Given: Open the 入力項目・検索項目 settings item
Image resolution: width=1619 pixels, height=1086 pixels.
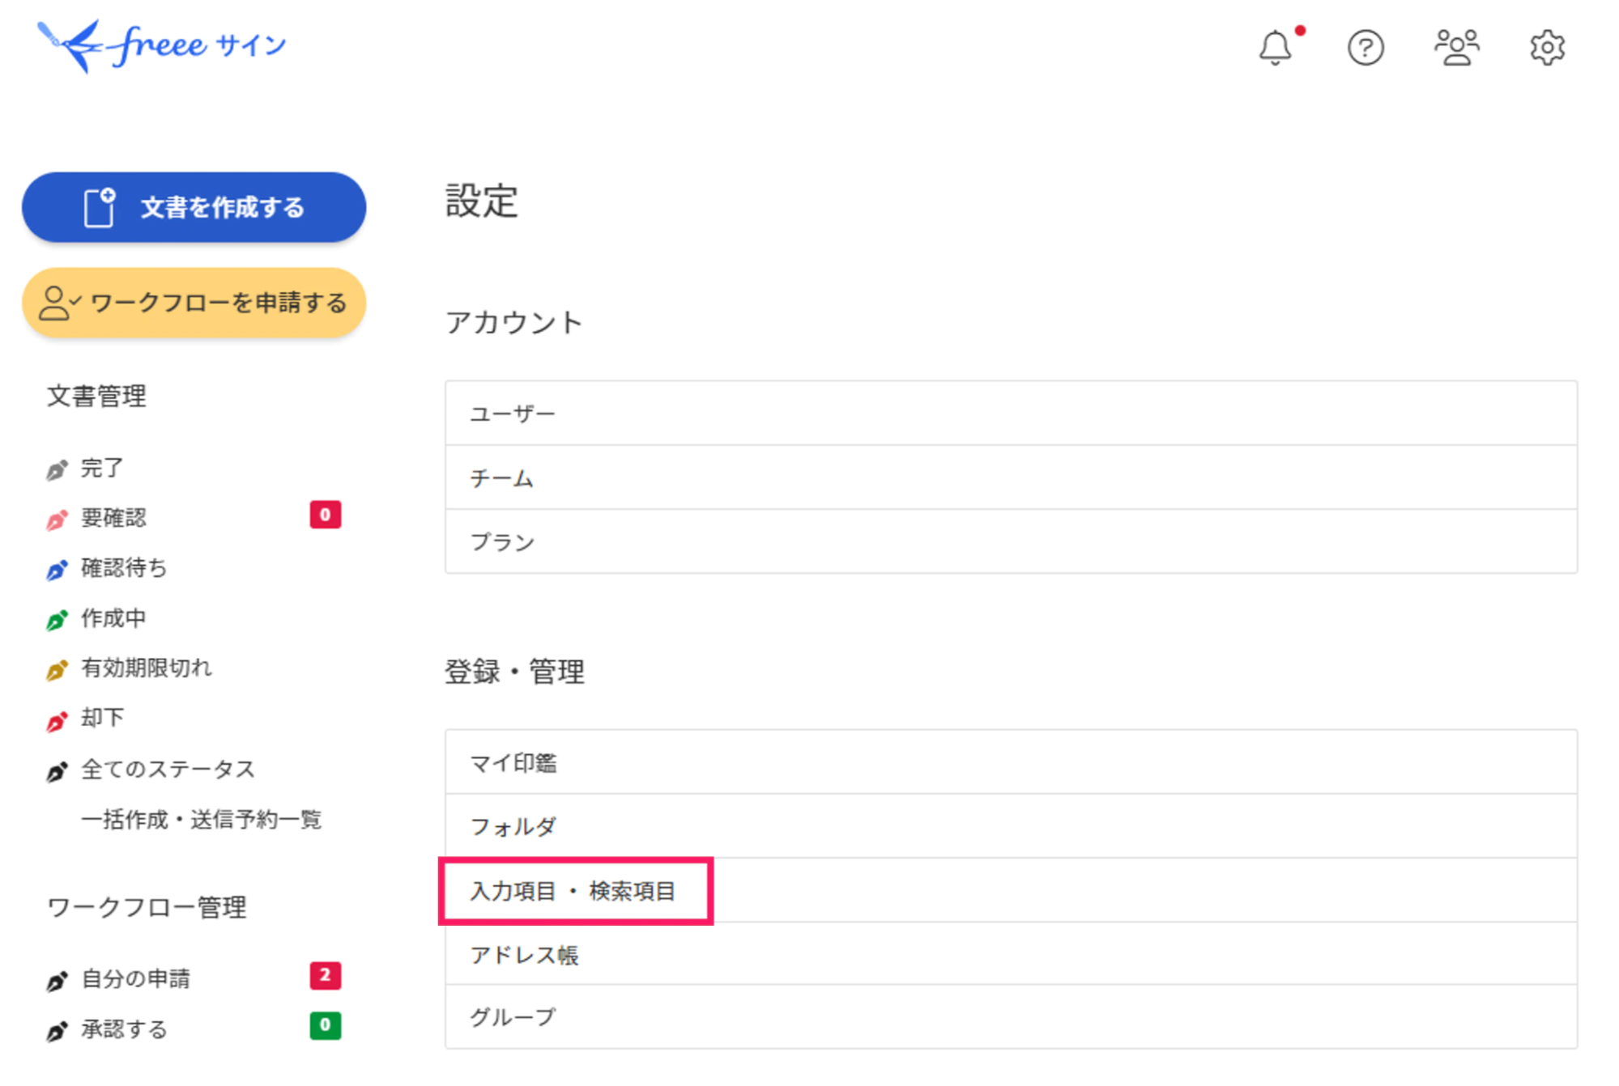Looking at the screenshot, I should 574,891.
